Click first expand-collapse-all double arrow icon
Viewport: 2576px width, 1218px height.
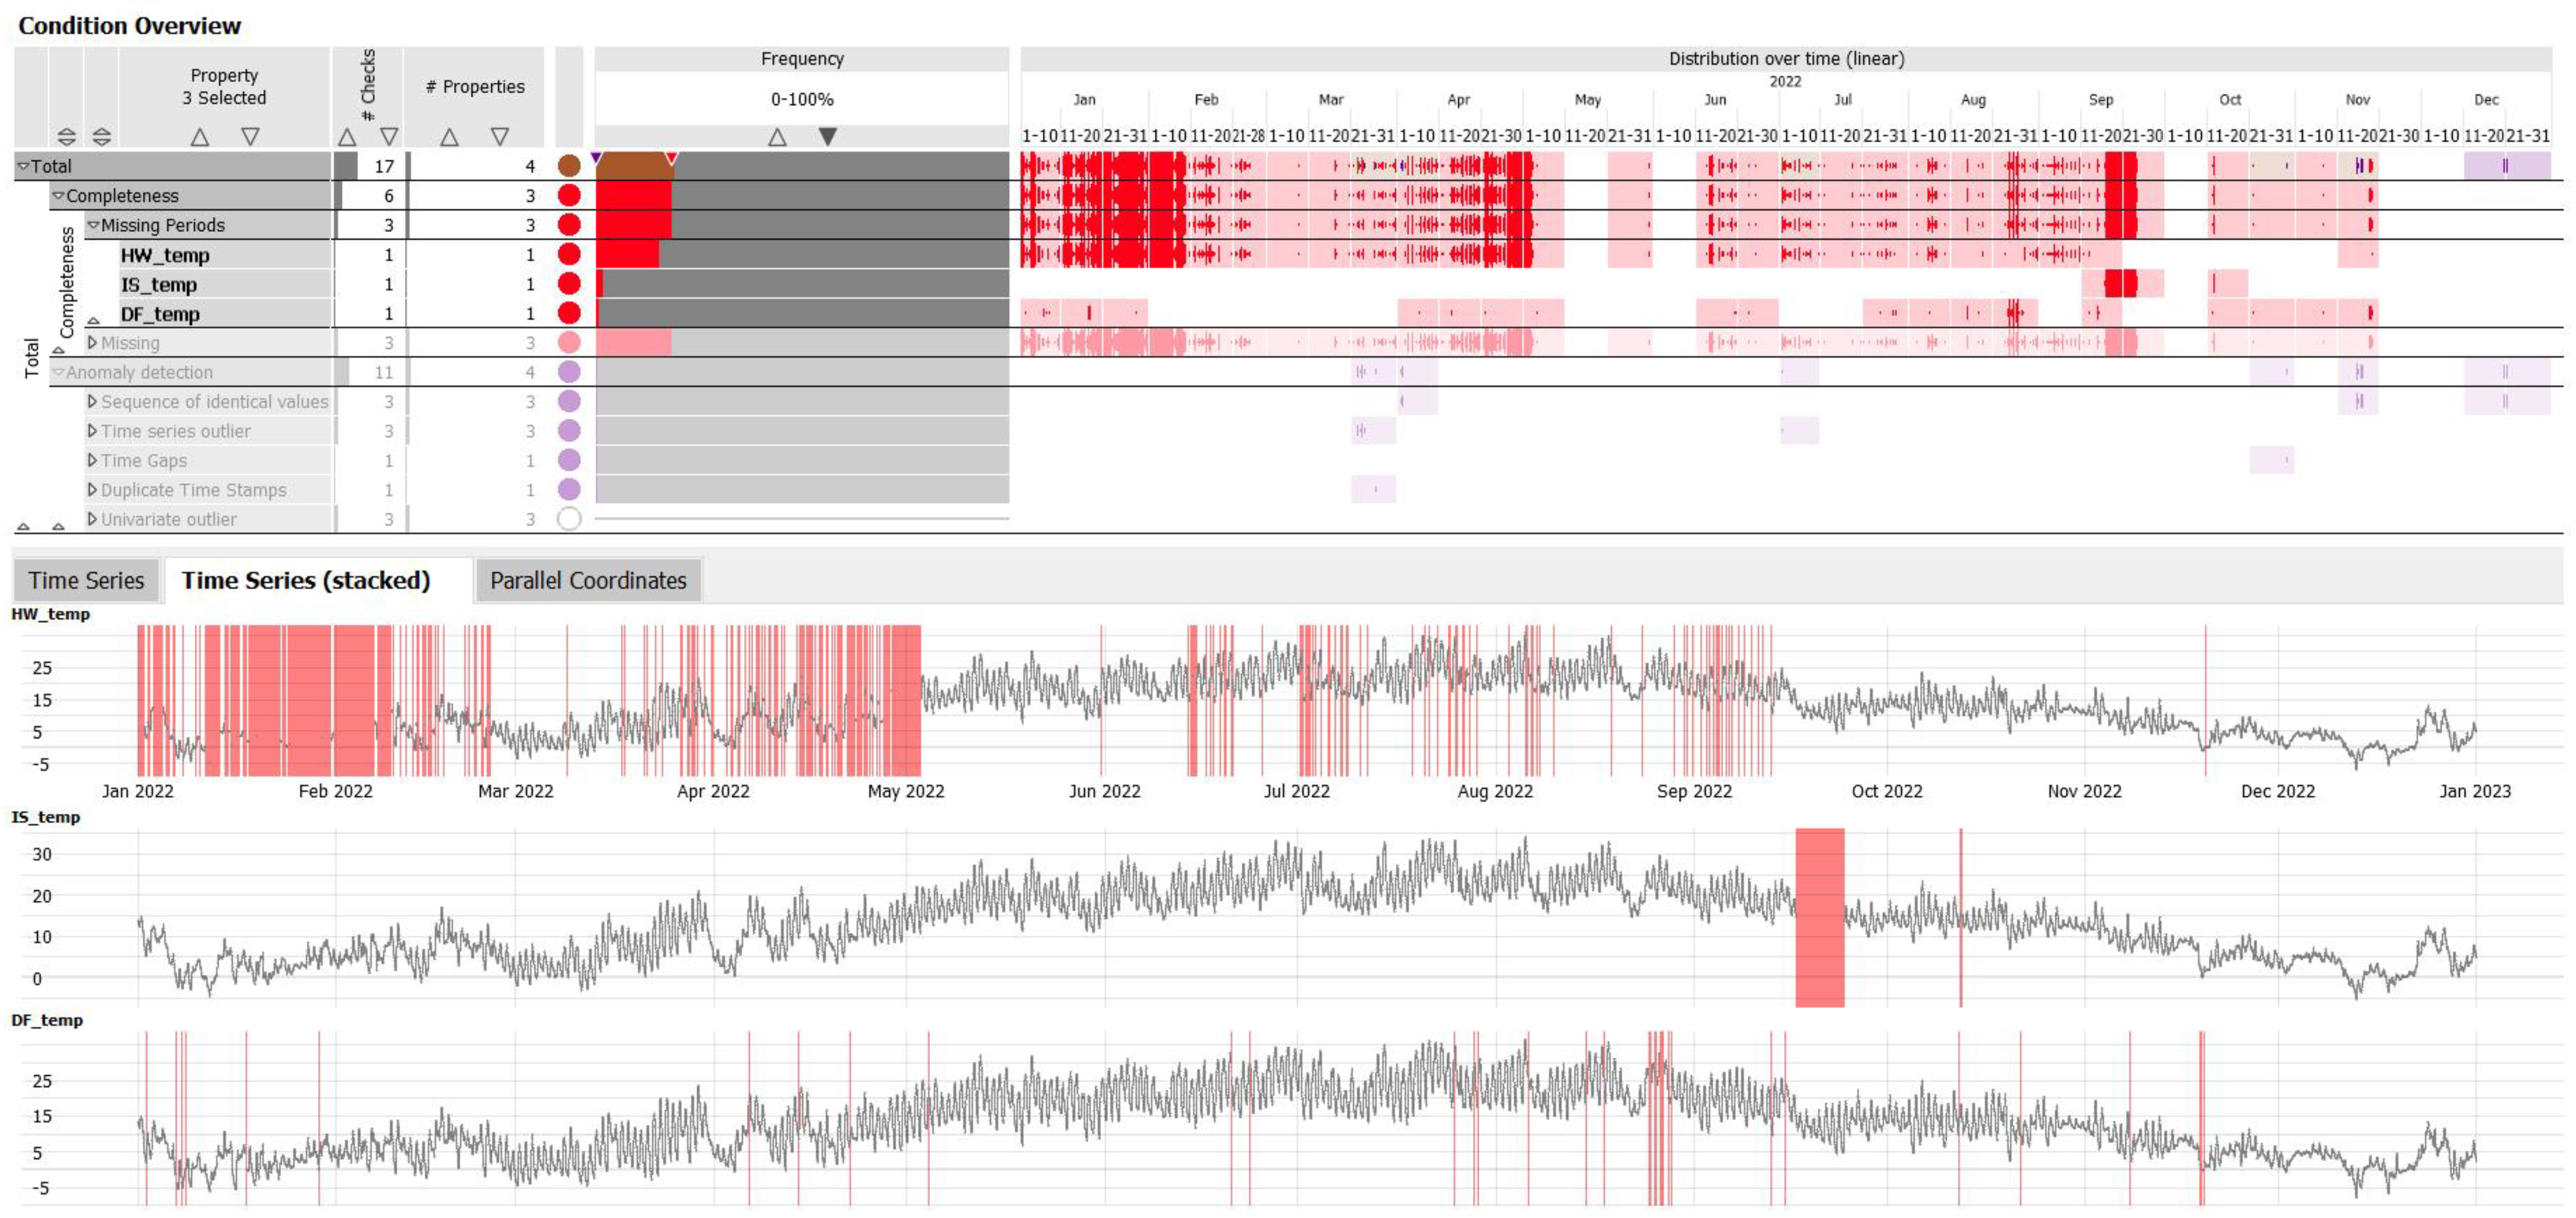coord(66,137)
